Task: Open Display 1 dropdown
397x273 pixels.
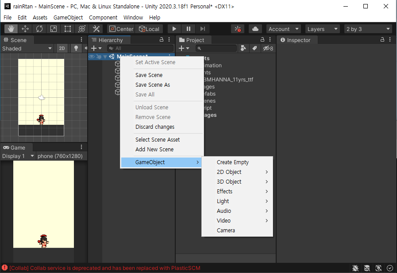Action: 18,156
